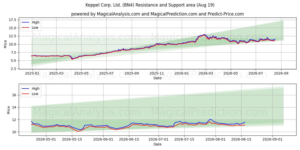Image resolution: width=300 pixels, height=150 pixels.
Task: Click the bottom chart y-axis value '16'
Action: coord(14,95)
